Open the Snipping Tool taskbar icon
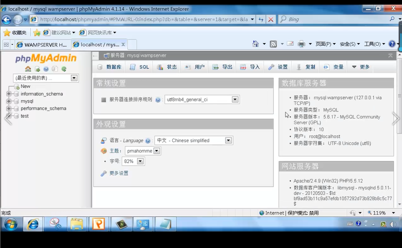 click(x=55, y=224)
